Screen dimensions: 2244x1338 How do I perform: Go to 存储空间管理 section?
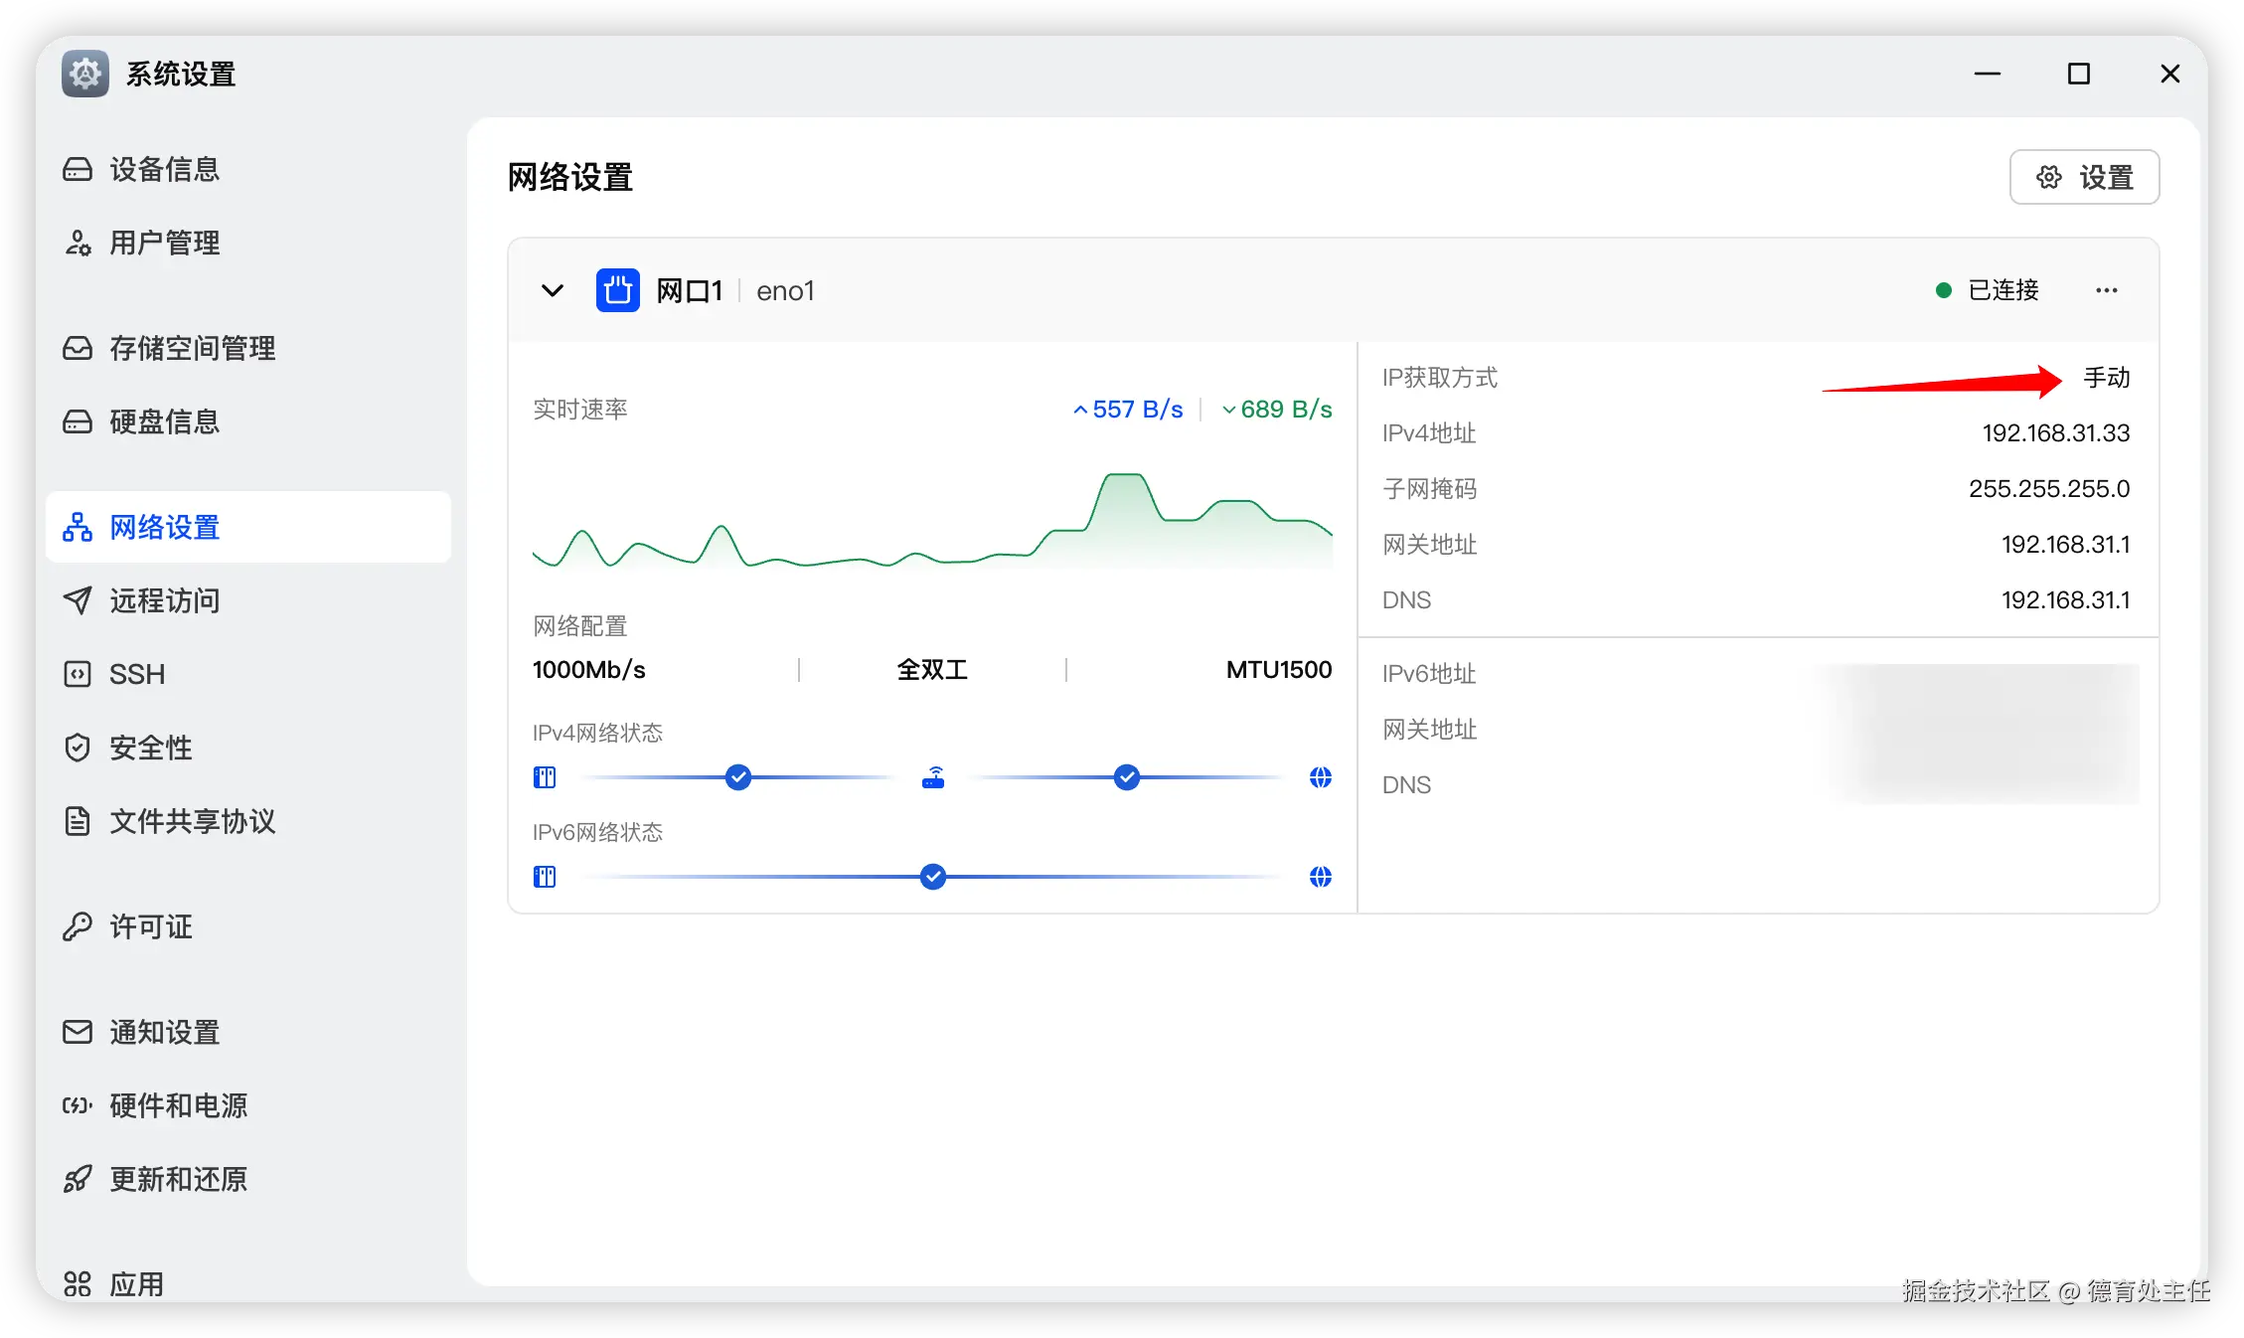(192, 348)
